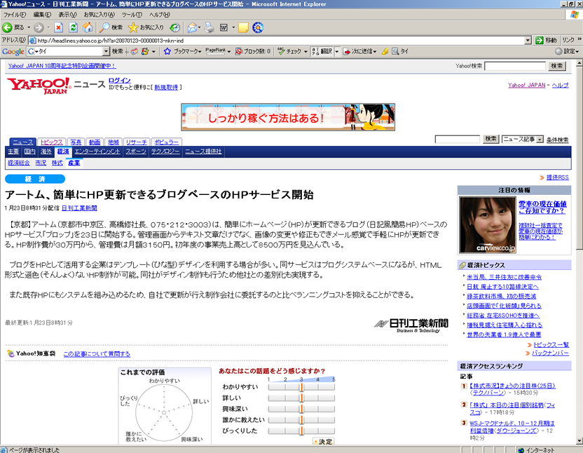Click the carview.co.jp ad thumbnail
583x453 pixels.
click(488, 225)
